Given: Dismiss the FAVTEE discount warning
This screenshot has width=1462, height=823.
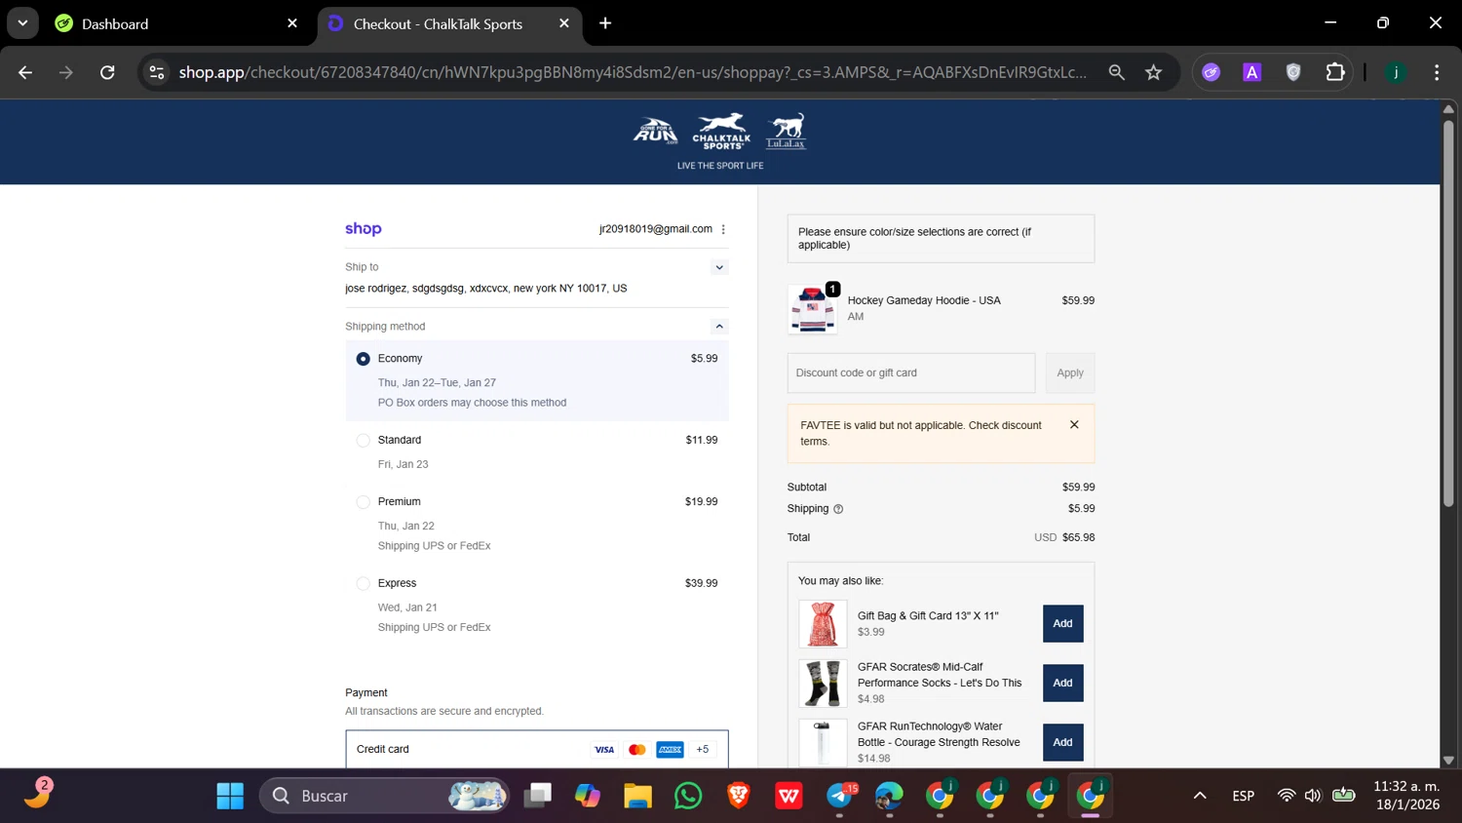Looking at the screenshot, I should pos(1074,425).
